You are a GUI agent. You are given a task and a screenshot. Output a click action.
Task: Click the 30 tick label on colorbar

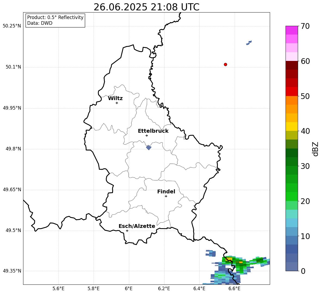(x=305, y=166)
